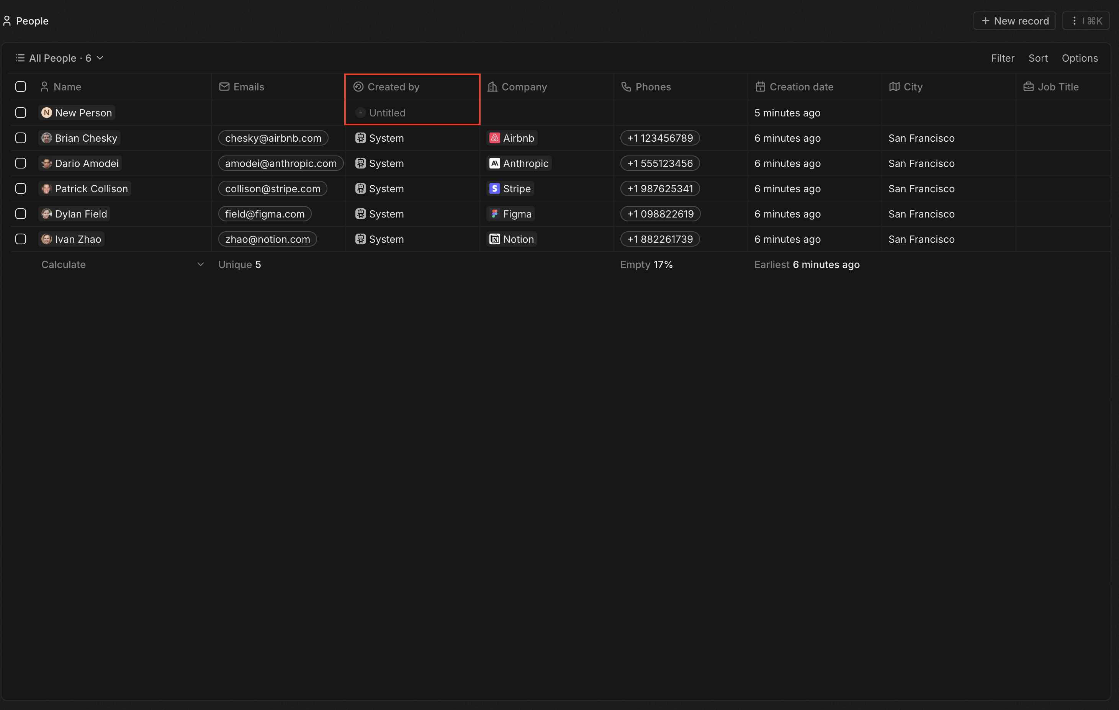Check the box for Patrick Collison row
The height and width of the screenshot is (710, 1119).
[x=20, y=189]
